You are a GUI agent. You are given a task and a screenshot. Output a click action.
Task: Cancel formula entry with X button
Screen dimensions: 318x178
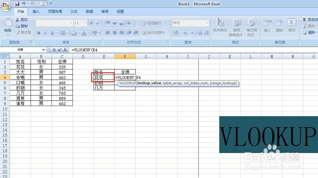click(54, 49)
